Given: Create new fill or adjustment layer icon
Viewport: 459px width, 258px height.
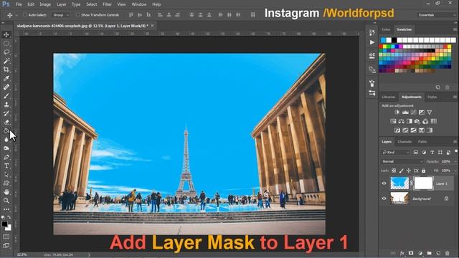Looking at the screenshot, I should coord(420,253).
